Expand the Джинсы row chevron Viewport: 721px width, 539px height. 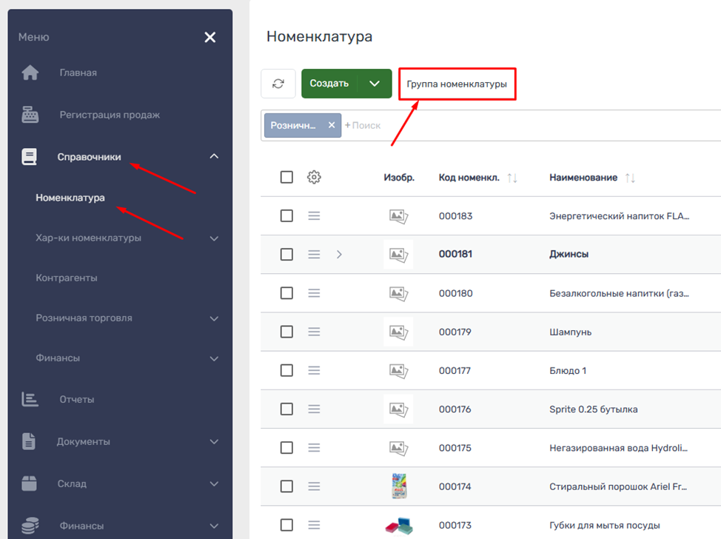[339, 254]
